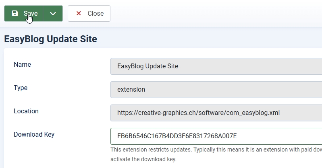Viewport: 322px width, 168px height.
Task: Click the 'extension' value in the Type field
Action: point(131,90)
